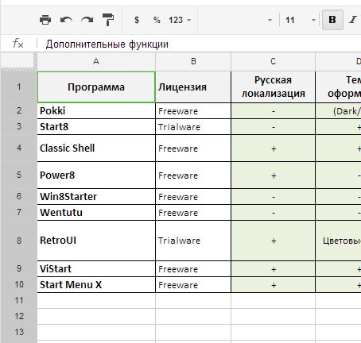361x343 pixels.
Task: Select localization cell in Classic Shell row
Action: pyautogui.click(x=273, y=148)
